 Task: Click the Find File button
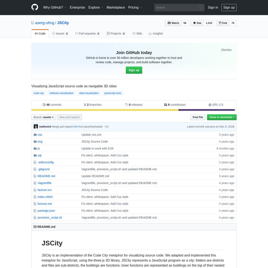click(x=198, y=117)
